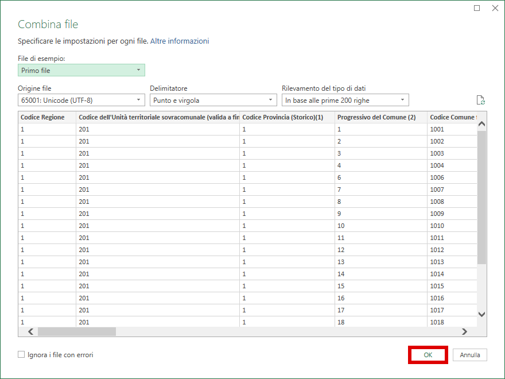Click the left arrow of the horizontal scrollbar
Viewport: 505px width, 379px height.
click(30, 331)
